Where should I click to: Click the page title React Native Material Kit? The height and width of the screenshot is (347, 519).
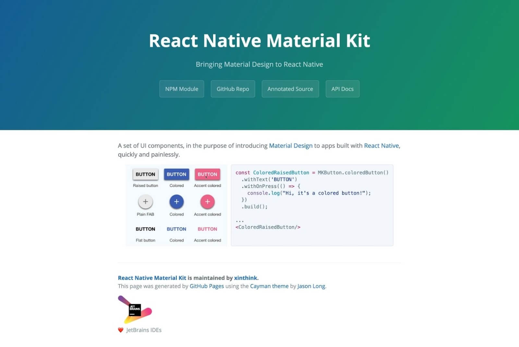(x=259, y=41)
